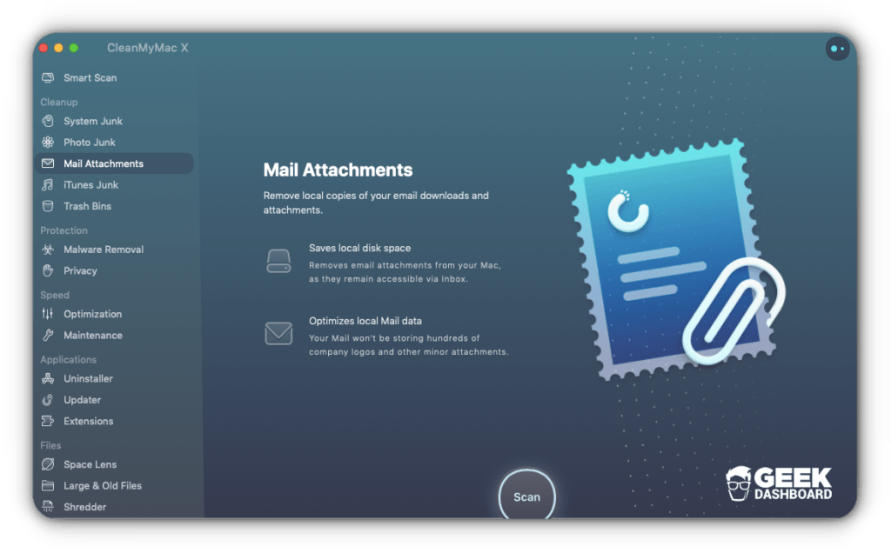
Task: Select Mail Attachments sidebar item
Action: coord(114,163)
